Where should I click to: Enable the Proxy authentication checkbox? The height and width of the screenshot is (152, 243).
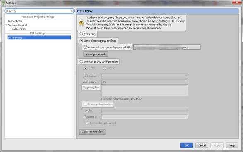point(85,104)
